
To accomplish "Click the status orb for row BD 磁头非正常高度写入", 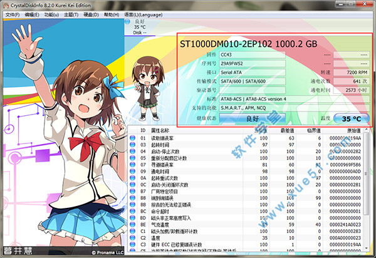I will (x=132, y=218).
